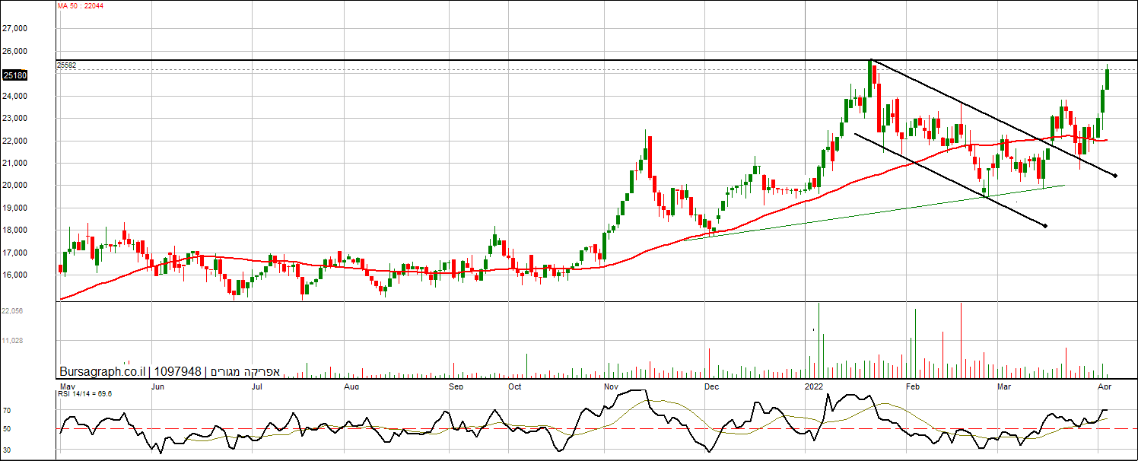The width and height of the screenshot is (1138, 461).
Task: Click the stock number 1097948
Action: (177, 372)
